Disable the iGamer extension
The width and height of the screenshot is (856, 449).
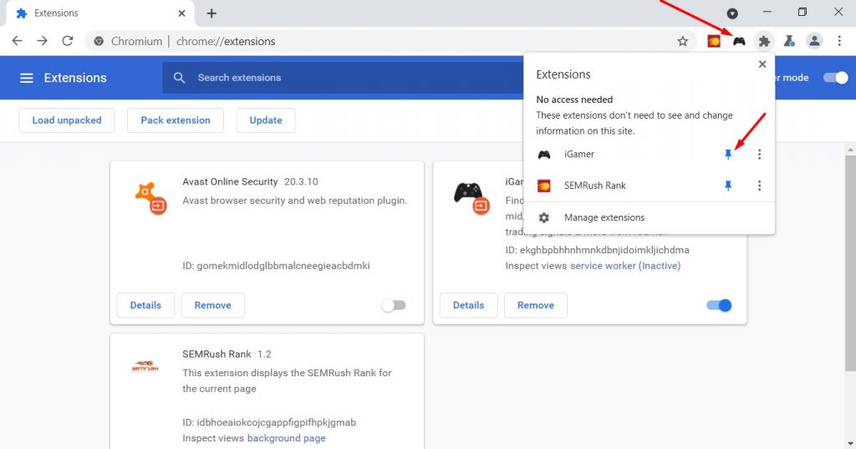tap(719, 305)
